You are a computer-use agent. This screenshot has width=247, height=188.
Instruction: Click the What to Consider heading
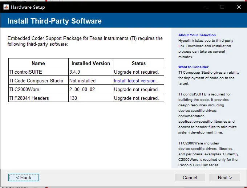coord(193,67)
